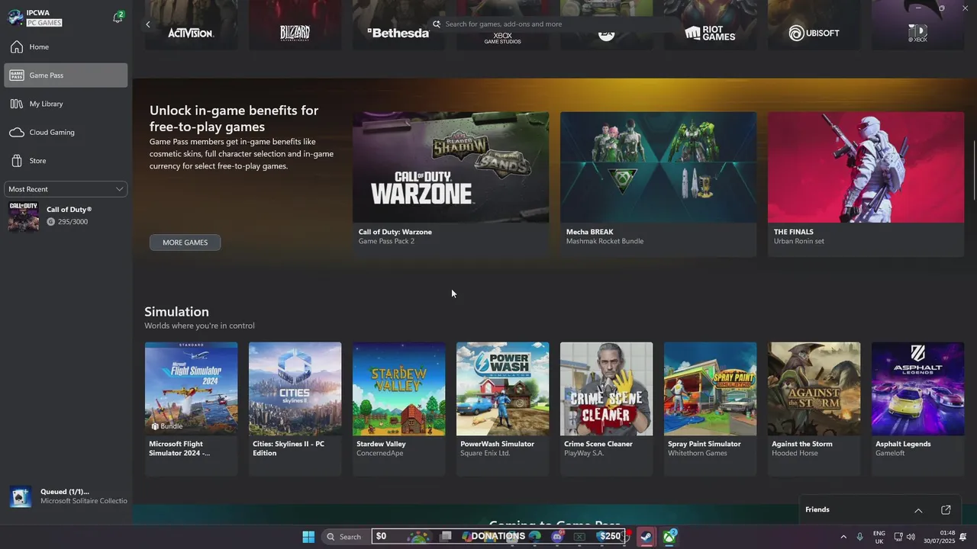Open Call of Duty: Warzone perk card

450,184
